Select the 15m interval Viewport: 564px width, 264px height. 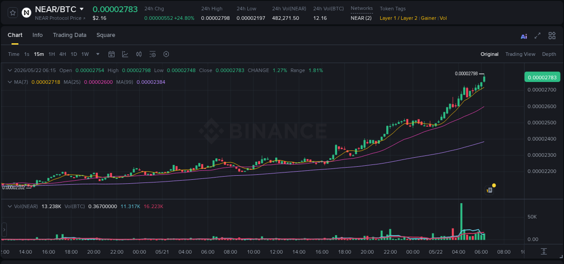(x=39, y=54)
